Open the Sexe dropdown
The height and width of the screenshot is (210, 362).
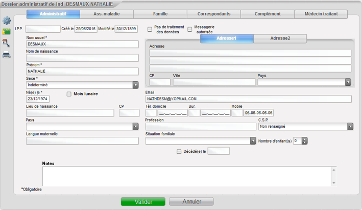[135, 85]
